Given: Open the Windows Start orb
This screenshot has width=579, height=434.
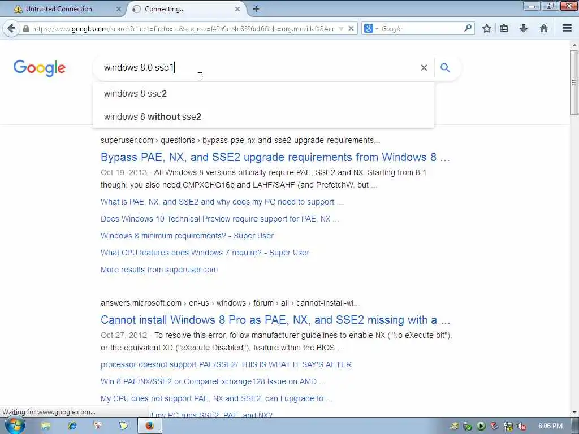Looking at the screenshot, I should click(14, 426).
